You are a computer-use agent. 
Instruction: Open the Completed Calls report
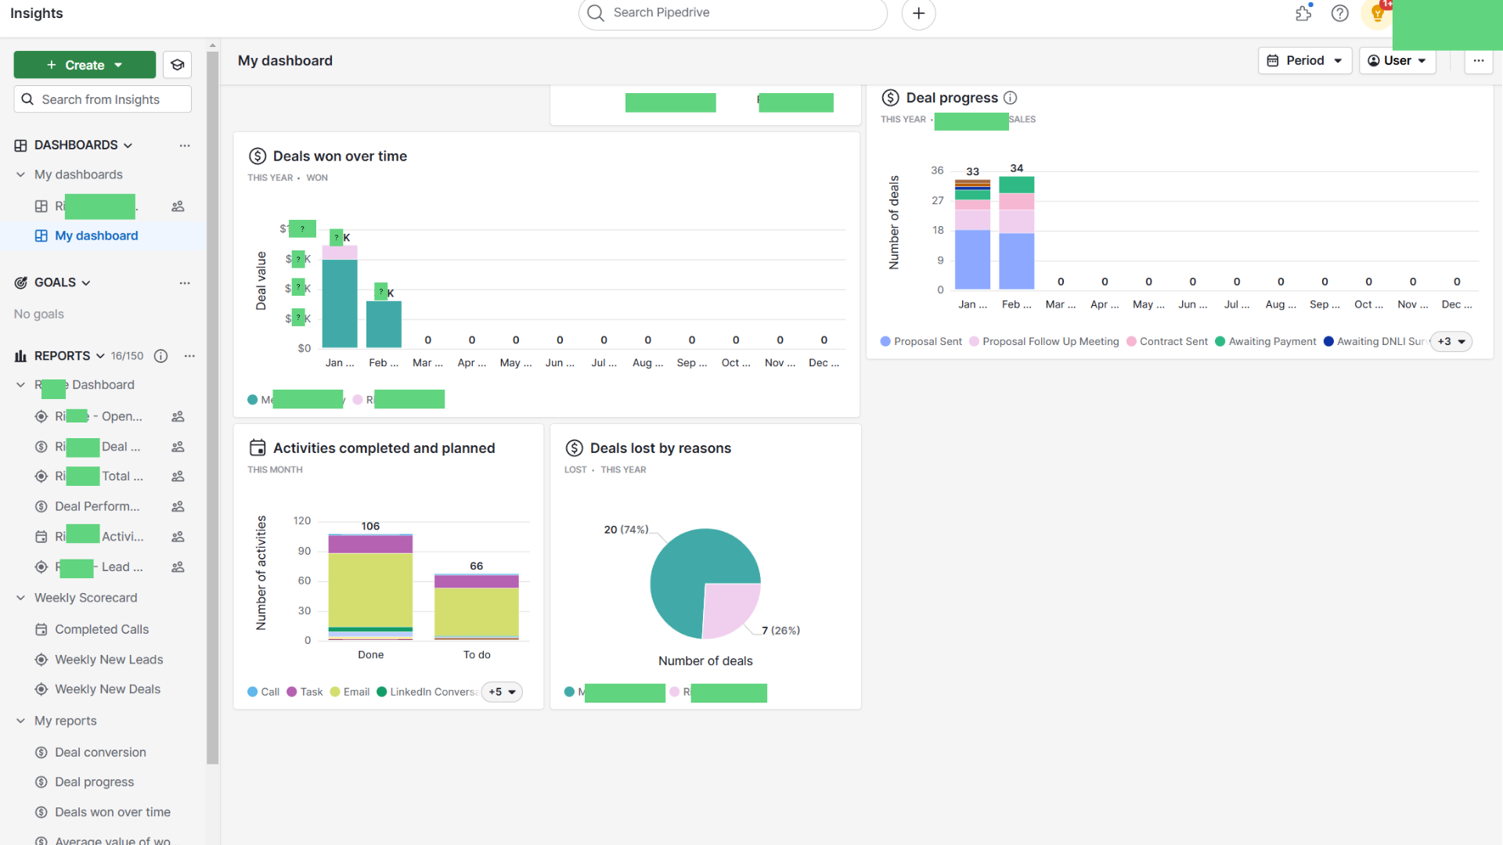point(102,629)
